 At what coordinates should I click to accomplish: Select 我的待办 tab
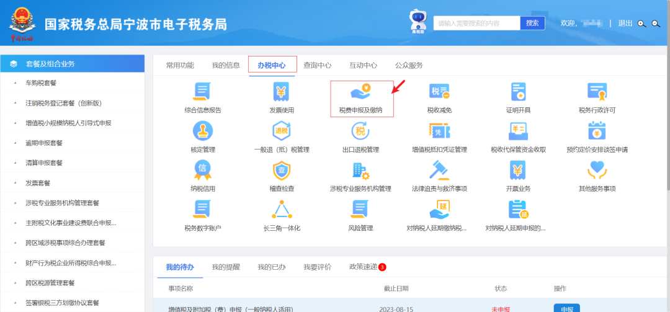pos(180,267)
